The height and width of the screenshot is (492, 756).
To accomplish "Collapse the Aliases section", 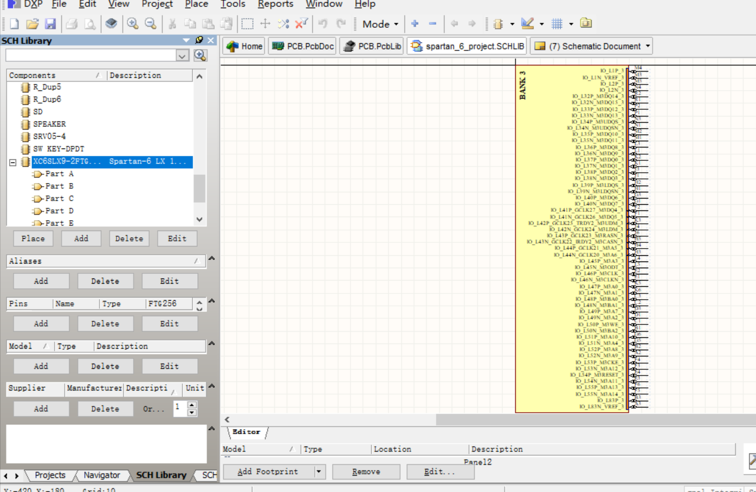I will [212, 258].
